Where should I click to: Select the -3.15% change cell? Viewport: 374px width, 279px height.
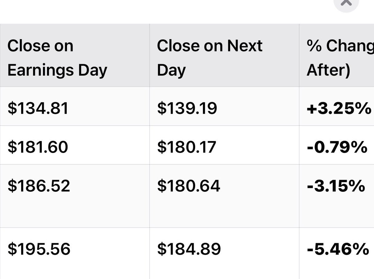click(337, 196)
